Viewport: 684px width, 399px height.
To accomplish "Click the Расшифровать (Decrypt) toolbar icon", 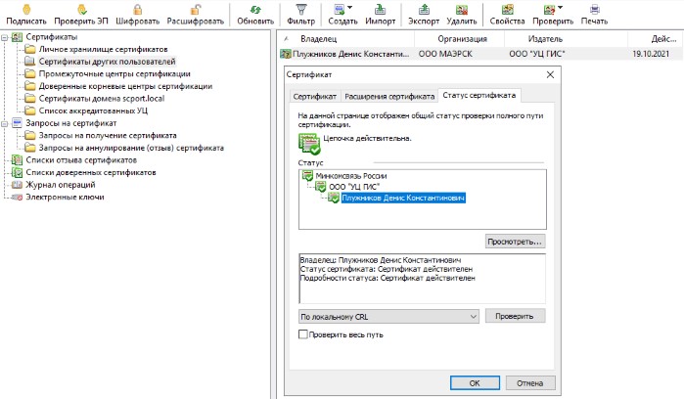I will click(196, 8).
